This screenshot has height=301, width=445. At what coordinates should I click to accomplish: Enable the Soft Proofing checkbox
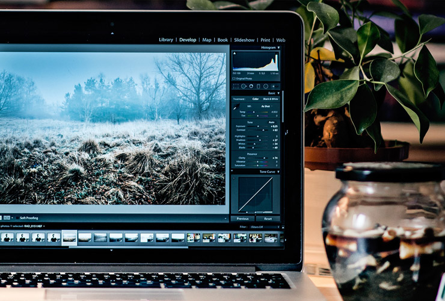pyautogui.click(x=17, y=218)
